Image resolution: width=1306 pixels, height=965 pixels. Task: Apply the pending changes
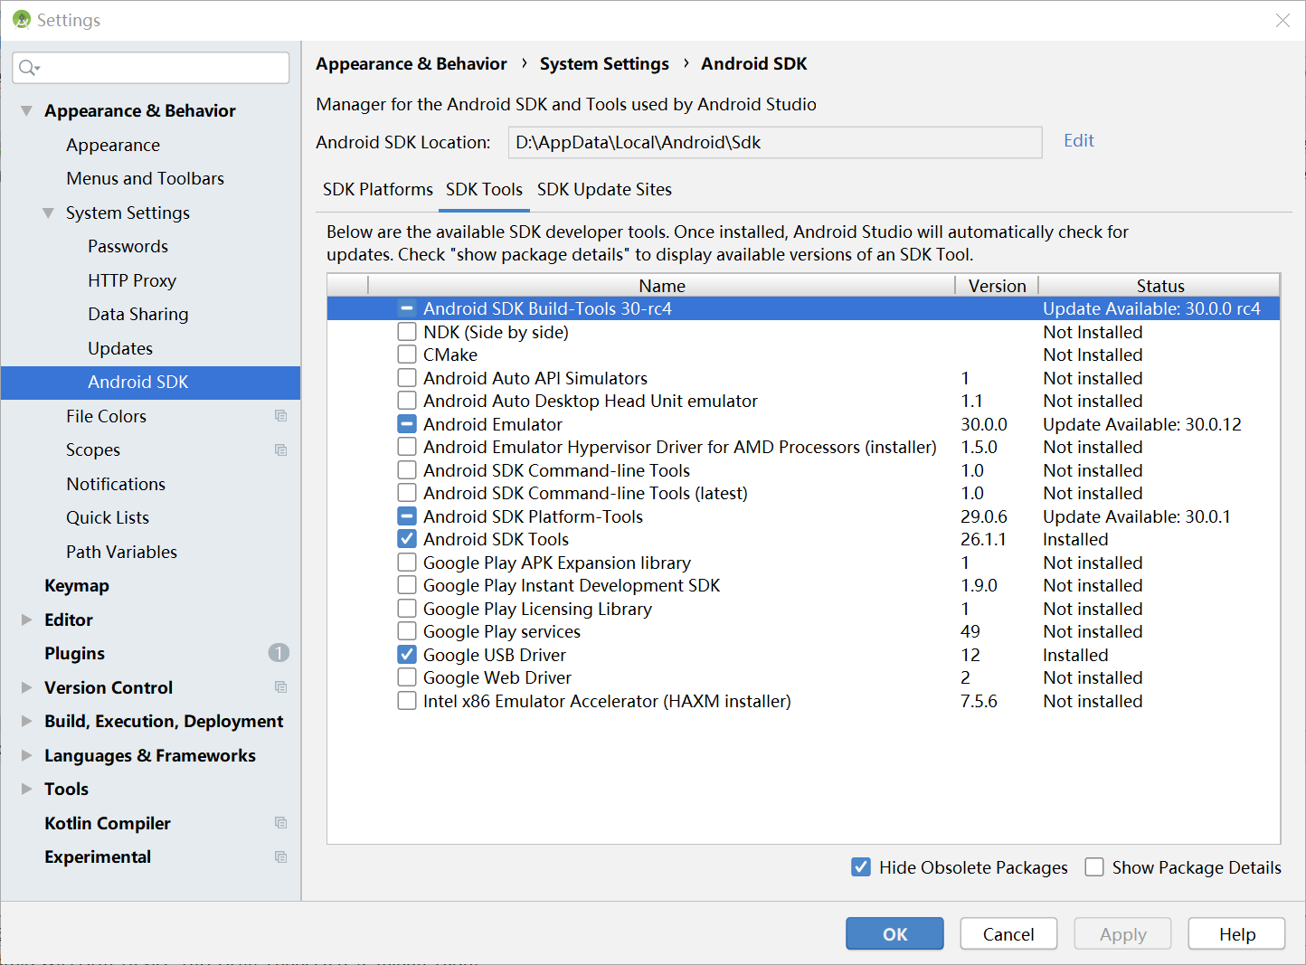pyautogui.click(x=1122, y=933)
